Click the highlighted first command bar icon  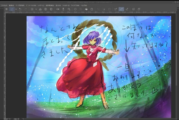(12, 9)
